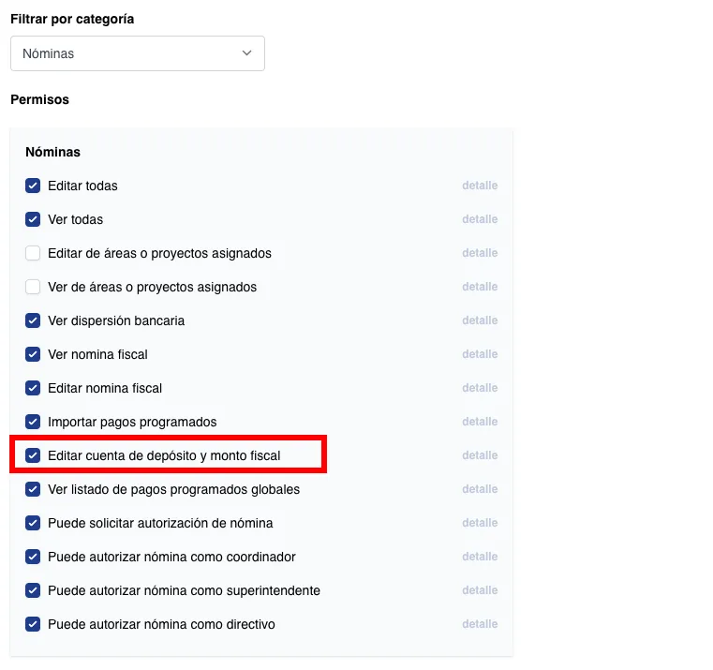Click the chevron arrow in category filter
The width and height of the screenshot is (713, 670).
click(x=247, y=53)
